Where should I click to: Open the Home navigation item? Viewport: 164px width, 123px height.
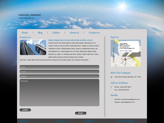click(x=25, y=32)
